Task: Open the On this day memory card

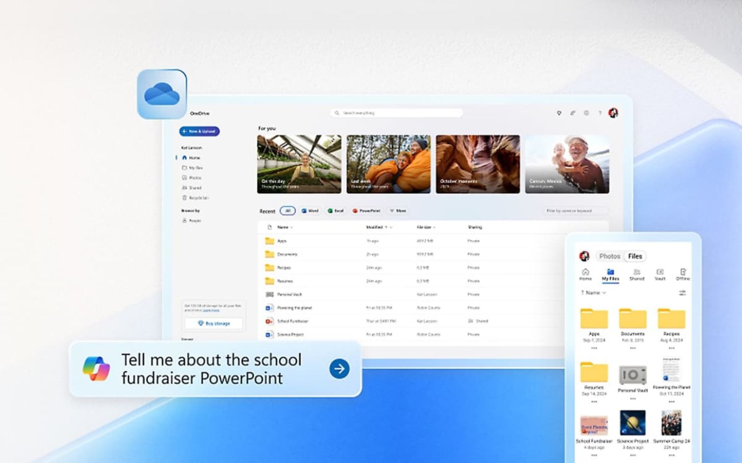Action: point(299,164)
